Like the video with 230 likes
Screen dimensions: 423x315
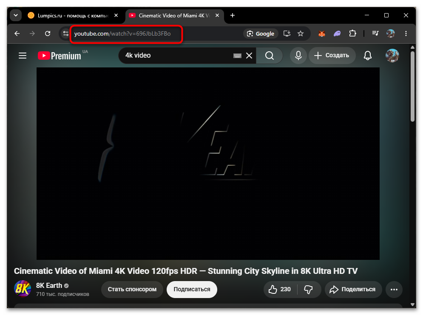pyautogui.click(x=280, y=290)
